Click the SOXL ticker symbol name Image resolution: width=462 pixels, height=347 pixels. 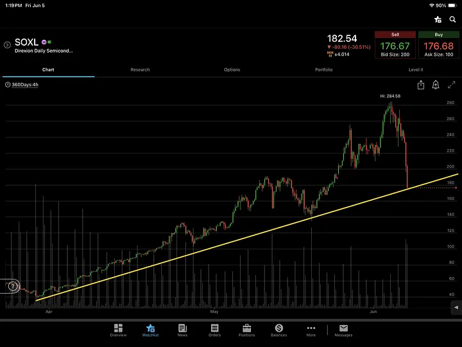click(x=26, y=42)
